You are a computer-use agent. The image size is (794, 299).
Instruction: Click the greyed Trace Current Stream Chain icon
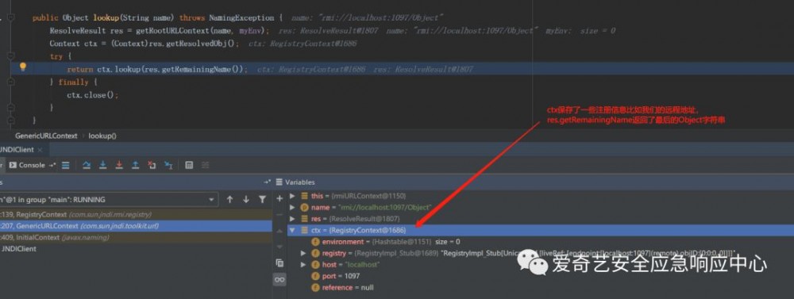205,166
